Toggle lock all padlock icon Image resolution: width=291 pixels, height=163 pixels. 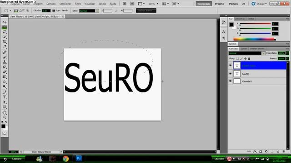[x=249, y=58]
